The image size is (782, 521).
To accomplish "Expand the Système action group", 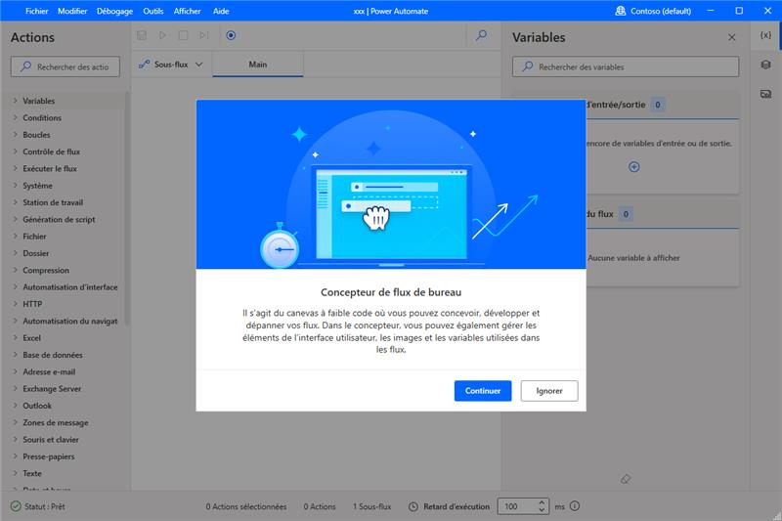I will [x=64, y=186].
